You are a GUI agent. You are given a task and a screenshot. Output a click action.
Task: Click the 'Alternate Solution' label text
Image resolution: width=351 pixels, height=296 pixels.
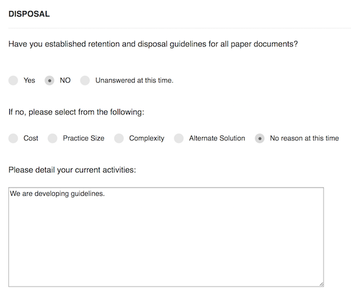click(x=217, y=138)
